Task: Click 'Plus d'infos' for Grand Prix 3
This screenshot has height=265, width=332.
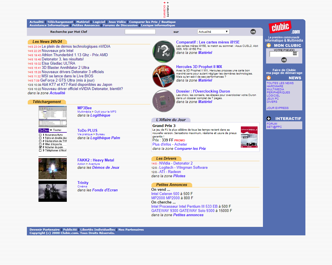Action: [x=162, y=144]
